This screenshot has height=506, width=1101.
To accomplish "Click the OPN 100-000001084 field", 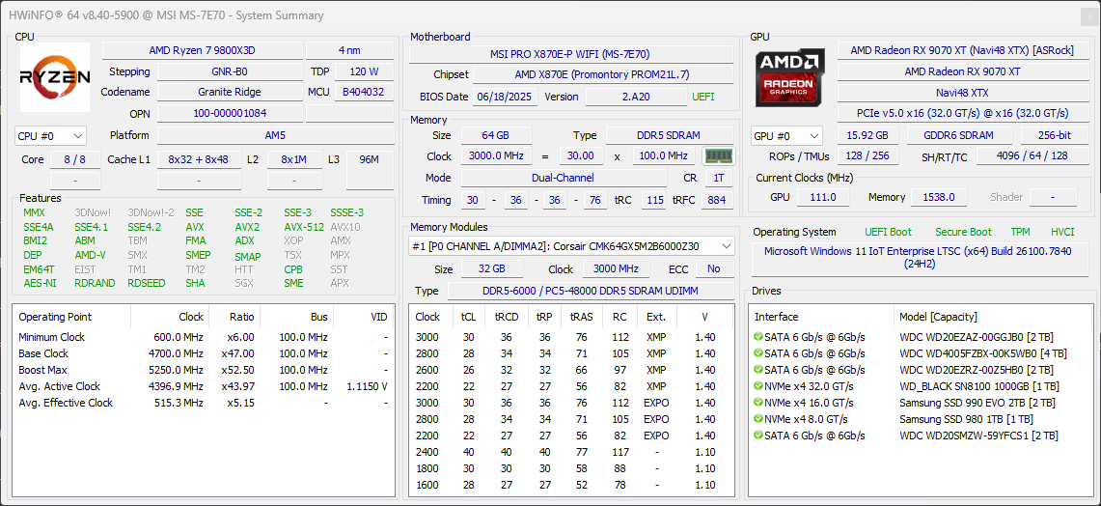I will [x=230, y=113].
